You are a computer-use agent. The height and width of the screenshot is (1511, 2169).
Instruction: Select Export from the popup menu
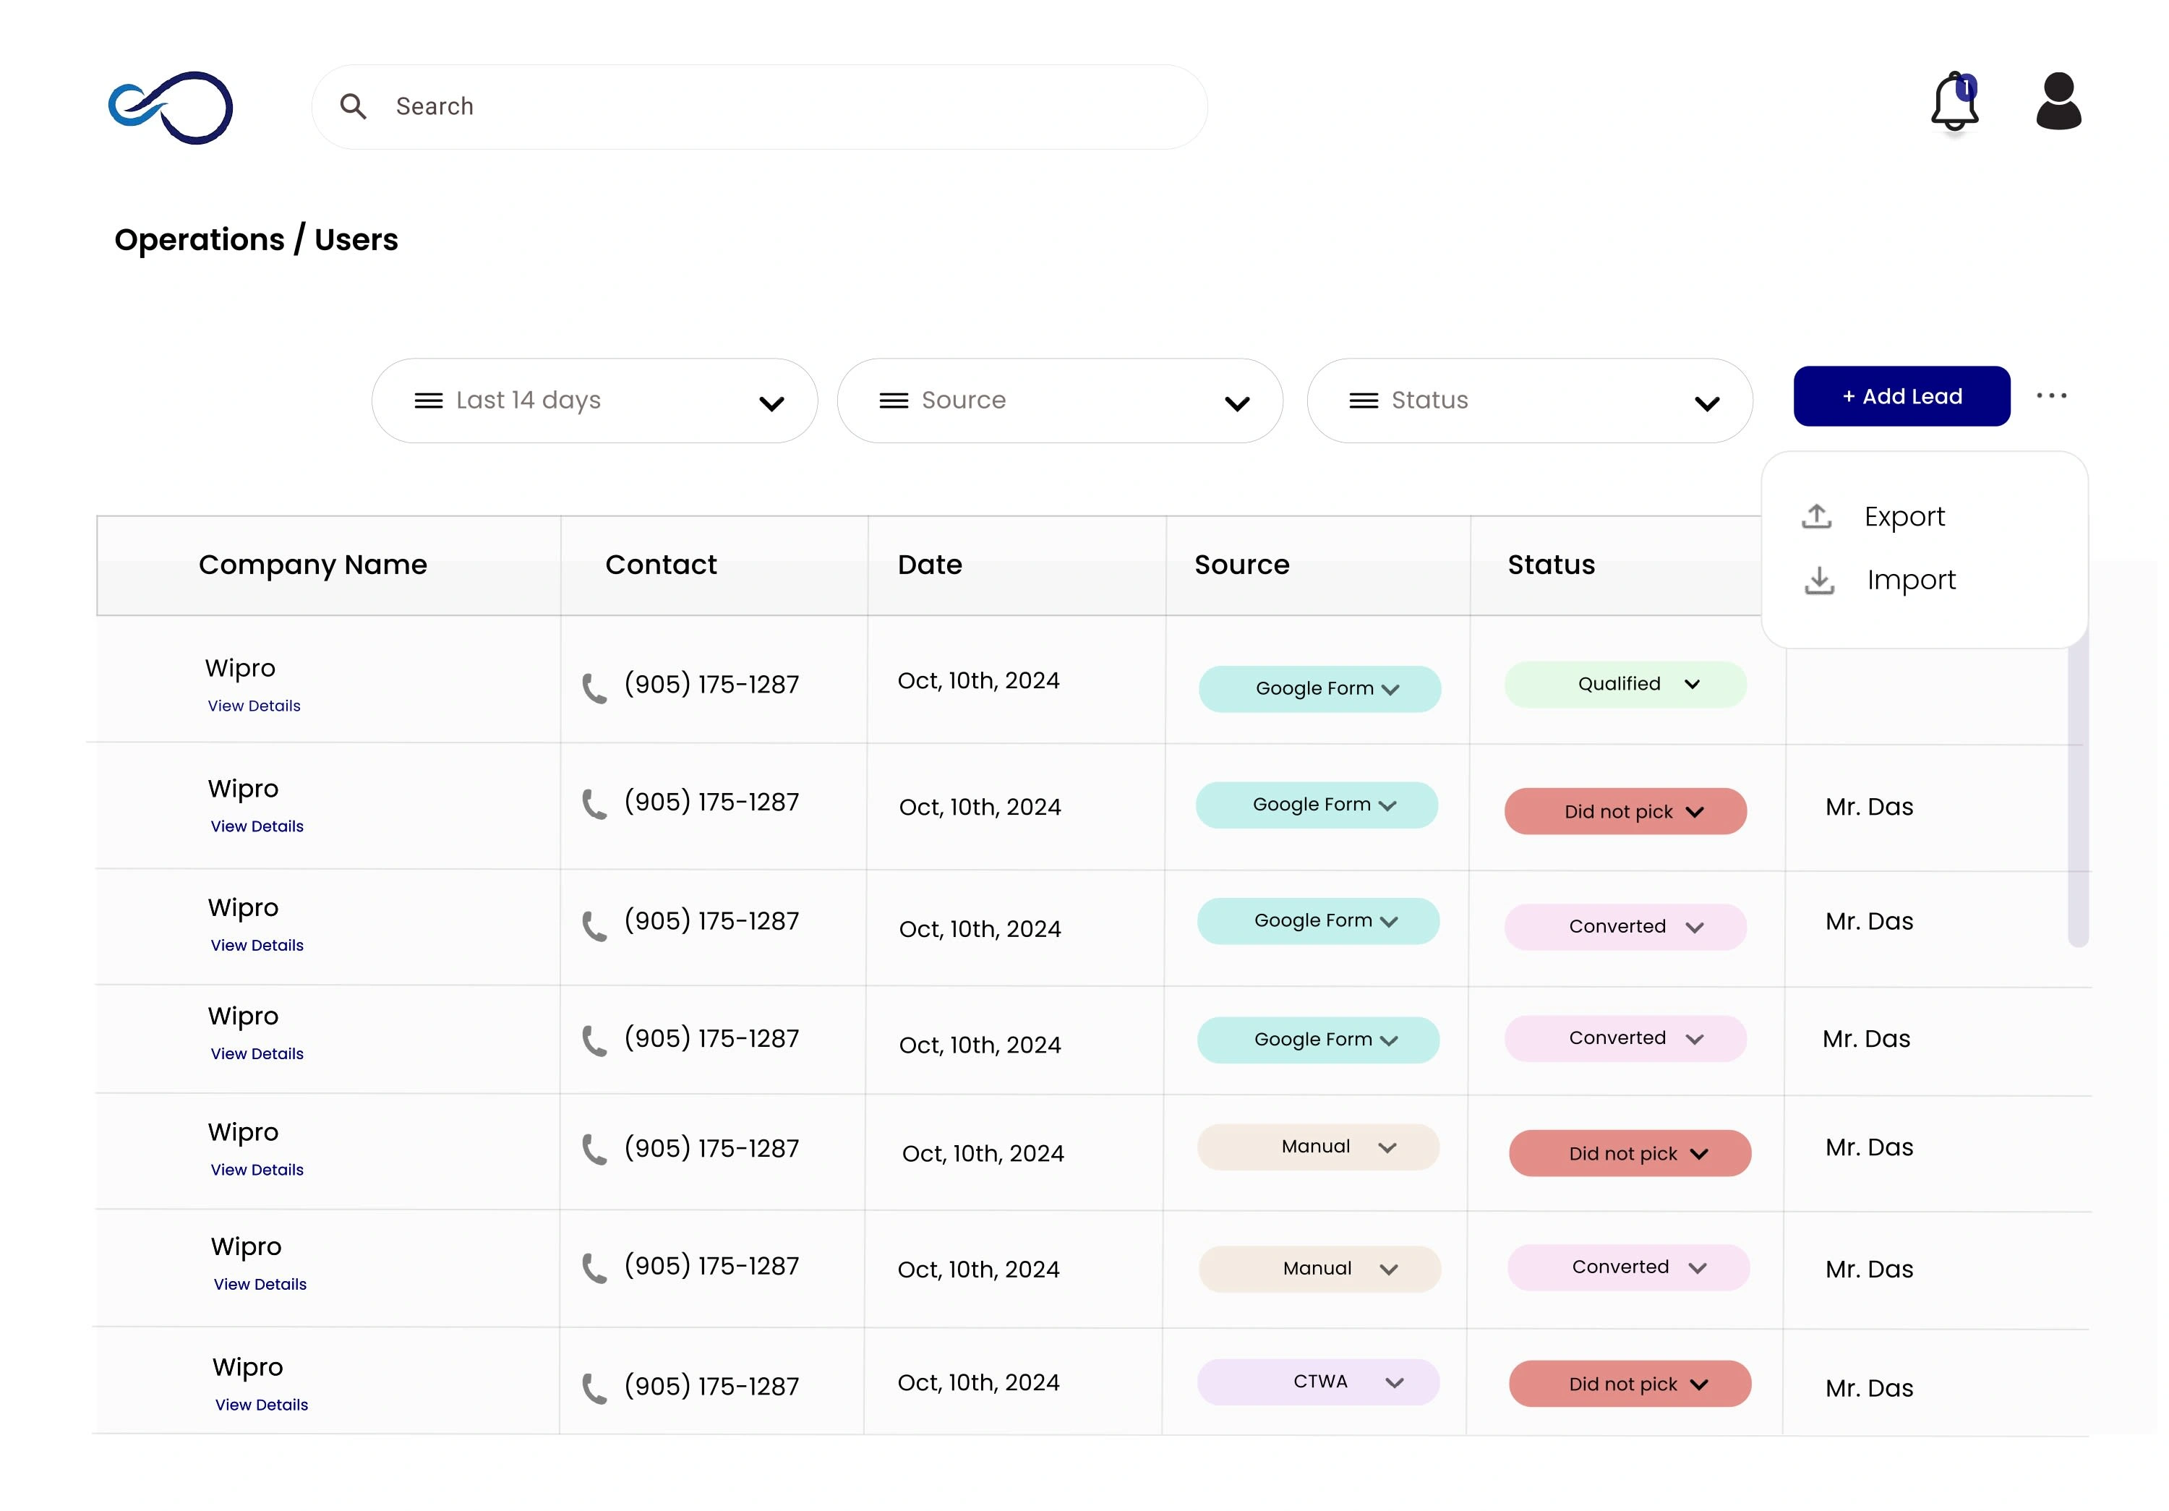[1904, 517]
